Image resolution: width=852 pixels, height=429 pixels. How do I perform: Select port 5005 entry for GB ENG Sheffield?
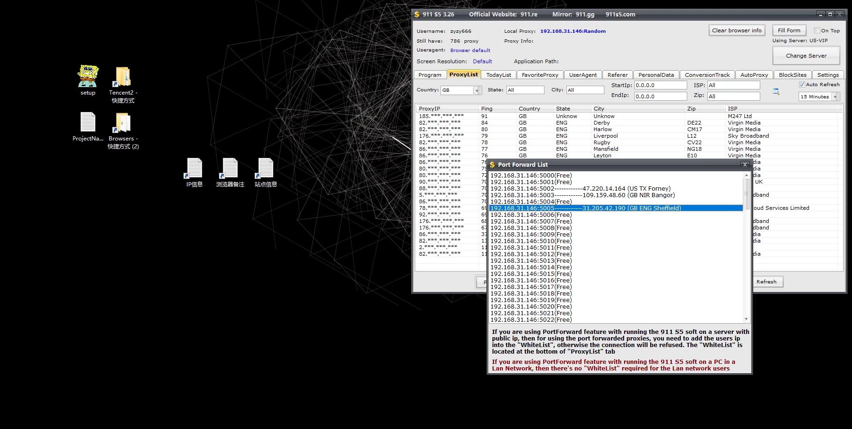(x=616, y=208)
